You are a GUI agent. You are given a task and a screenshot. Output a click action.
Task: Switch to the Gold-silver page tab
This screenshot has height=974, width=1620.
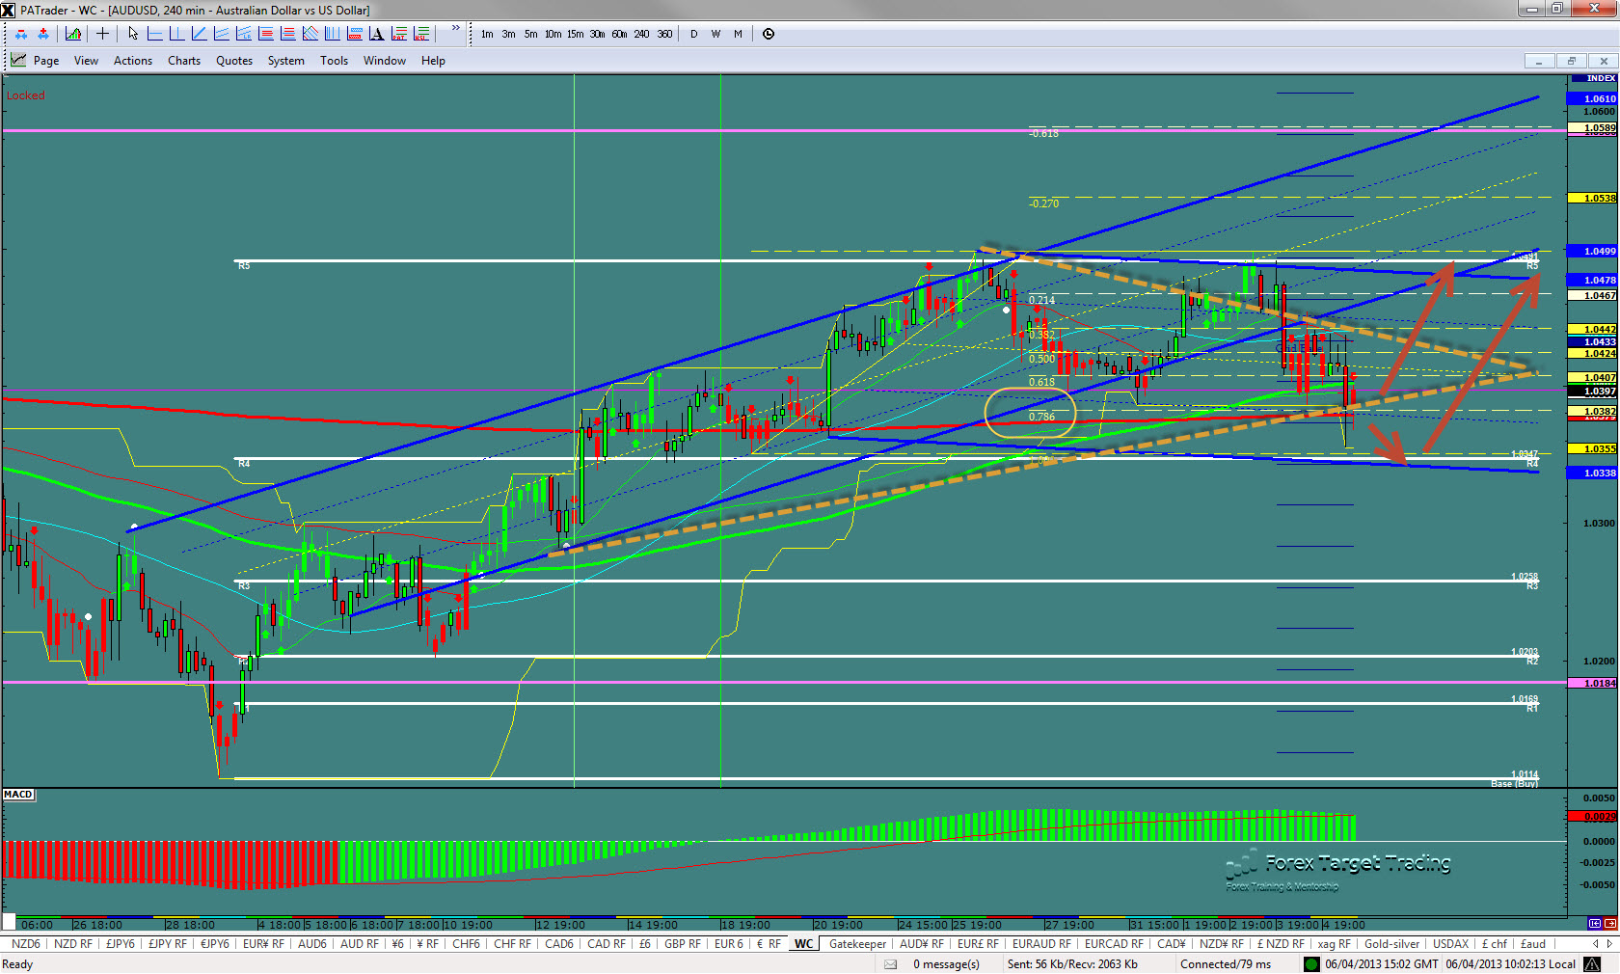pyautogui.click(x=1391, y=944)
